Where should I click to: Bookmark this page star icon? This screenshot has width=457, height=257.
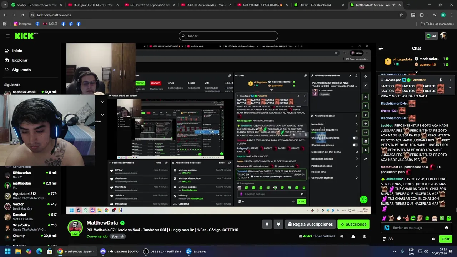point(401,15)
